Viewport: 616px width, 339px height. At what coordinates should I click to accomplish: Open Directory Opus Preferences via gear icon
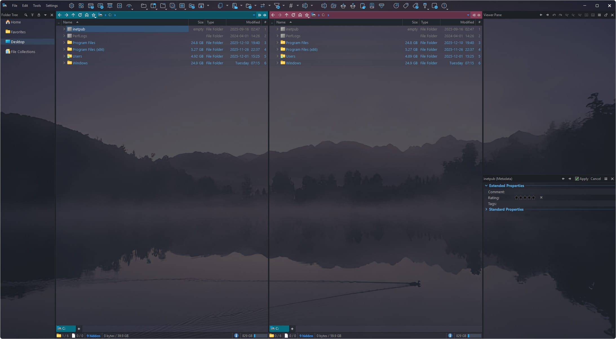tap(71, 5)
